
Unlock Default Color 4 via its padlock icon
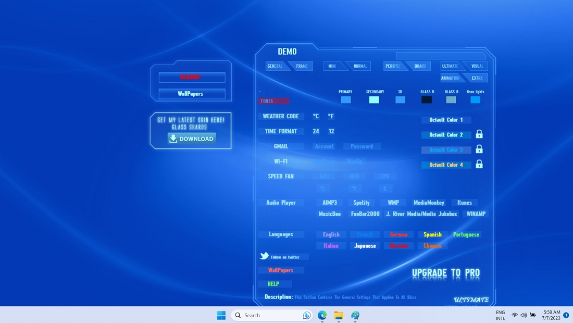pyautogui.click(x=479, y=165)
